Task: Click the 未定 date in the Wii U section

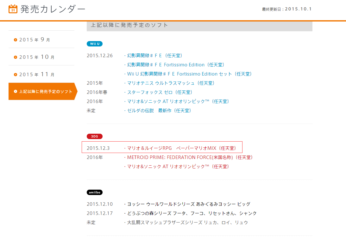Action: click(x=91, y=111)
